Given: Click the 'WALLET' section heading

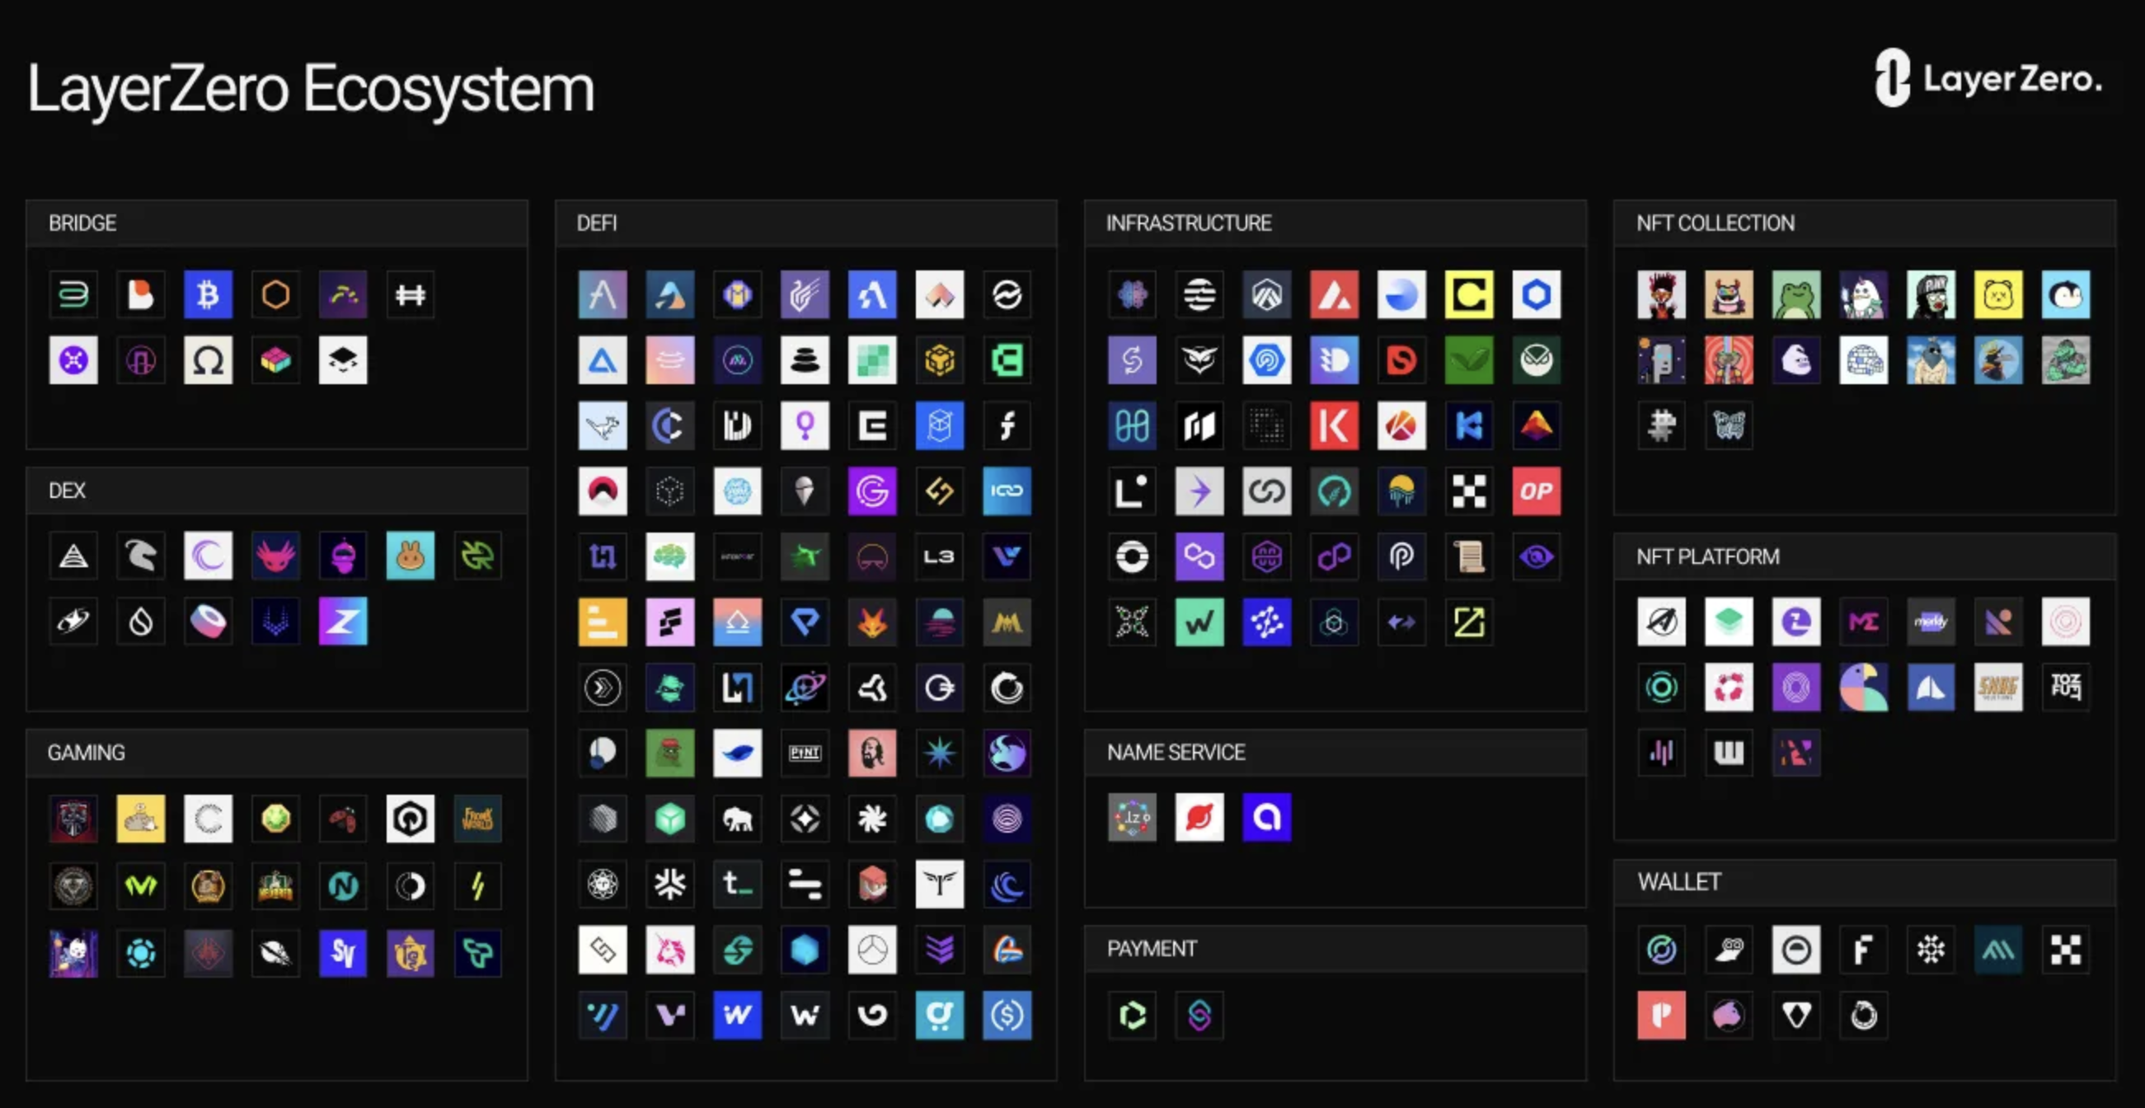Looking at the screenshot, I should (x=1678, y=881).
